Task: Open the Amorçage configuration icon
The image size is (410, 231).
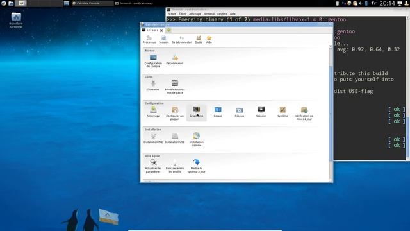Action: [x=153, y=112]
